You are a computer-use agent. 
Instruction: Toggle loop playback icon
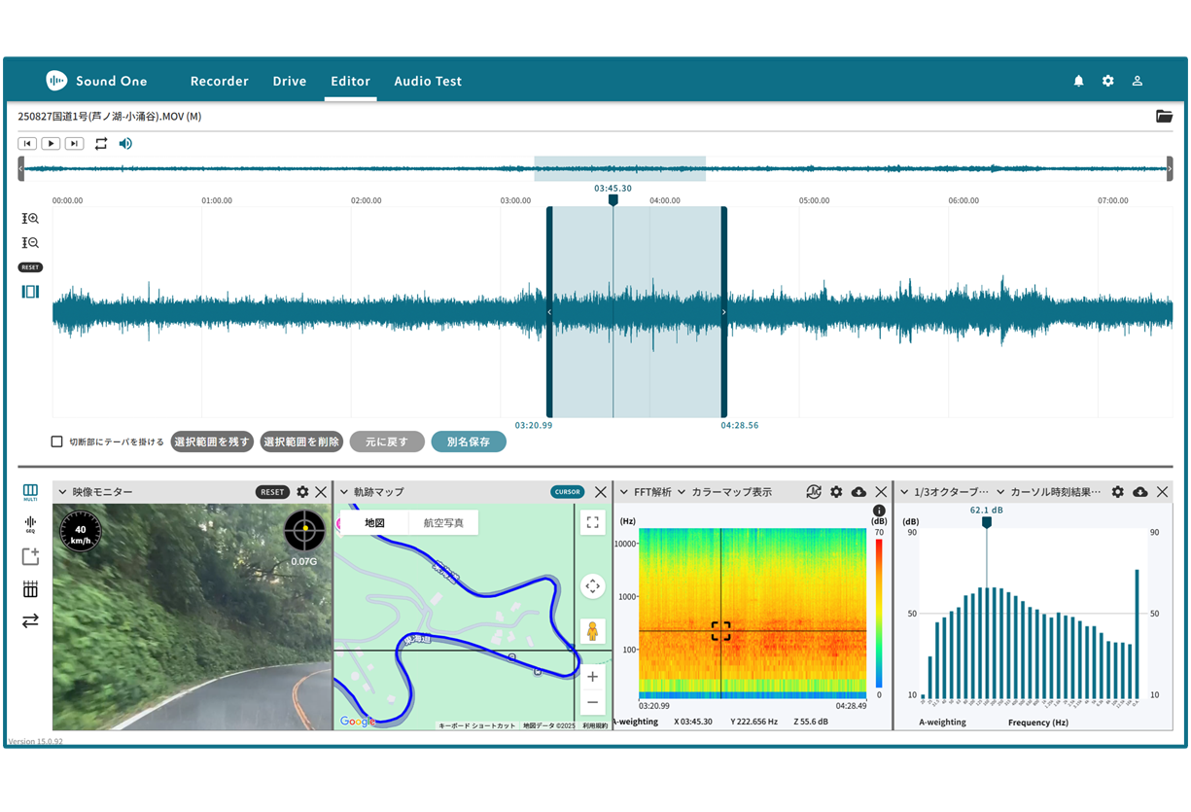point(101,144)
